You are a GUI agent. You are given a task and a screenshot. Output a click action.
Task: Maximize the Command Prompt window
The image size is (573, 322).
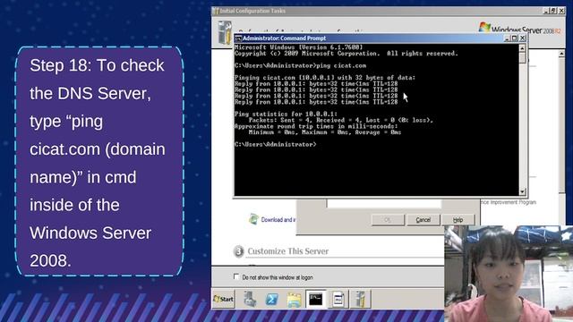point(514,38)
